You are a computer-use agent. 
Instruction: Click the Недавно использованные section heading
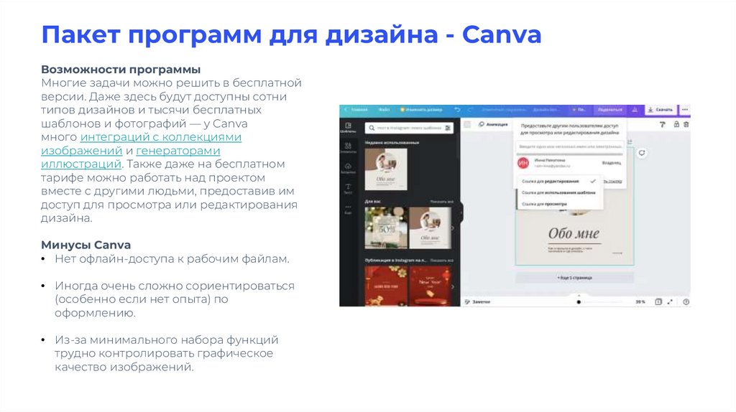coord(392,143)
